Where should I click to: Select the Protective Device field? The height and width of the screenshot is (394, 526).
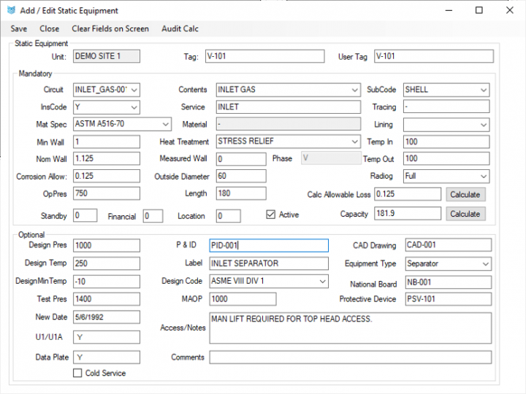coord(449,299)
